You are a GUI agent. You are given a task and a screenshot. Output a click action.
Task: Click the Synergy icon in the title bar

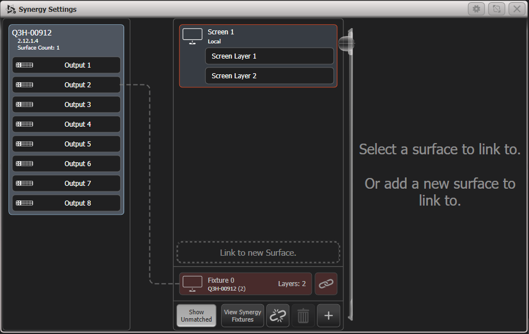[10, 9]
